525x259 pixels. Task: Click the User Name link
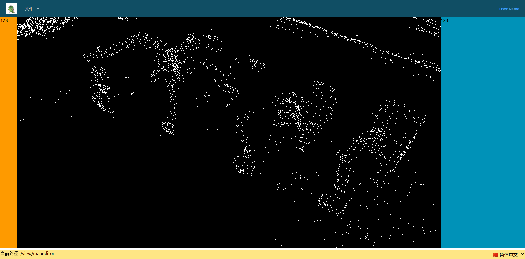click(509, 9)
